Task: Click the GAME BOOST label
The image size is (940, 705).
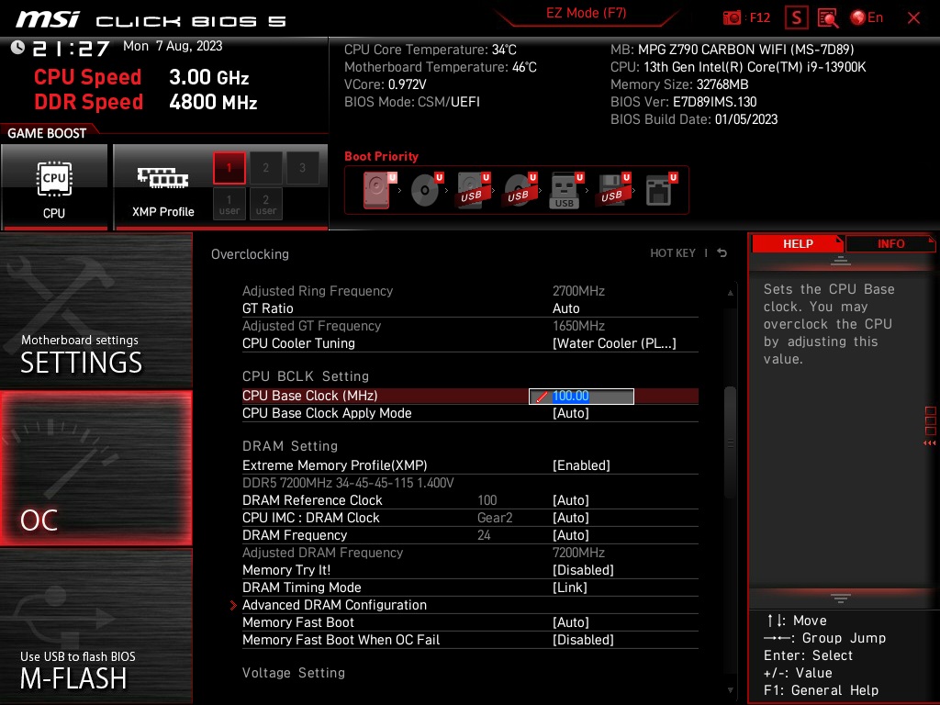Action: tap(47, 133)
